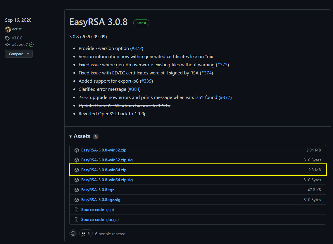Click the EasyRSA 3.0.8 release title

pos(98,22)
